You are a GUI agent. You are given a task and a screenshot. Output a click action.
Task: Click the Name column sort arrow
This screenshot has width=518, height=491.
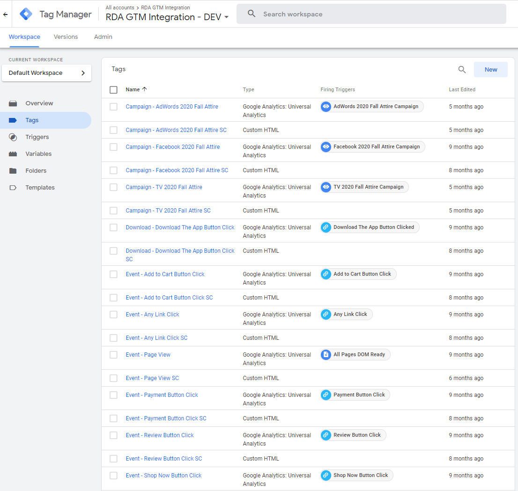[144, 89]
